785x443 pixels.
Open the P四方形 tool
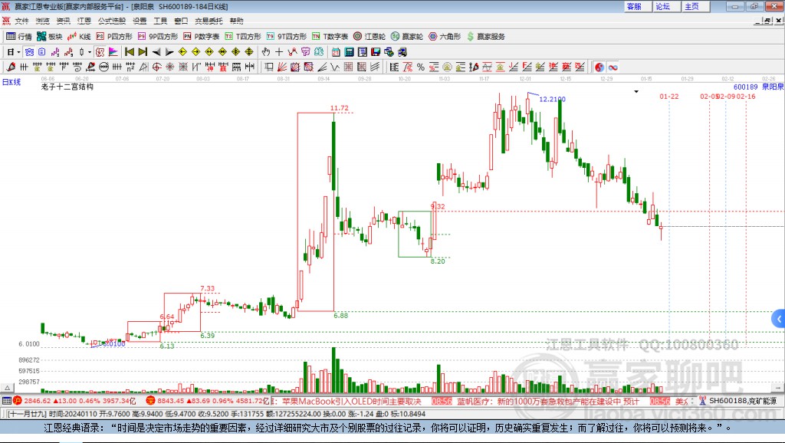pos(114,37)
